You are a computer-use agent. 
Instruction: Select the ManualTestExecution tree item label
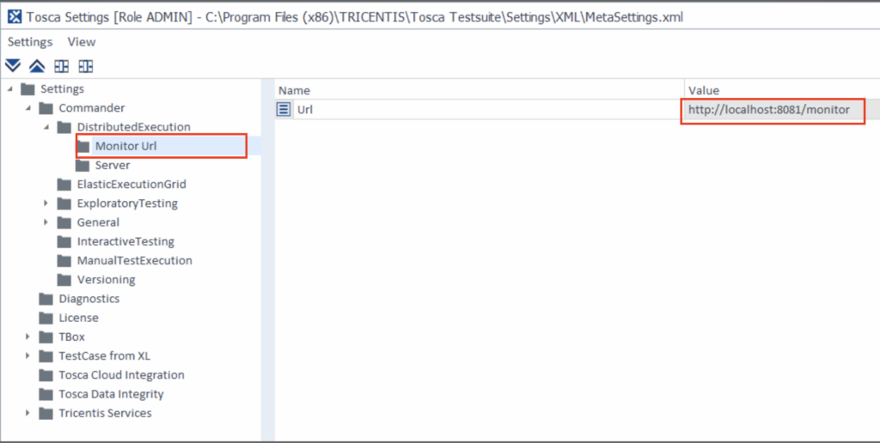point(135,261)
